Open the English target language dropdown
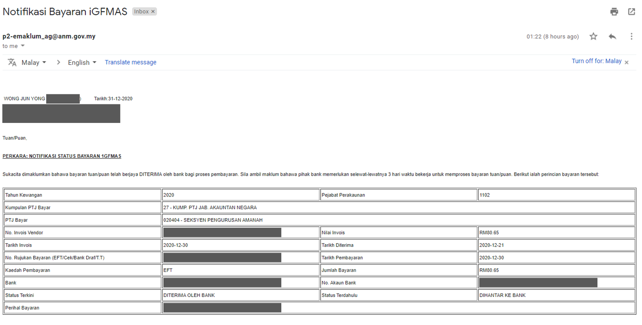642x325 pixels. click(82, 62)
